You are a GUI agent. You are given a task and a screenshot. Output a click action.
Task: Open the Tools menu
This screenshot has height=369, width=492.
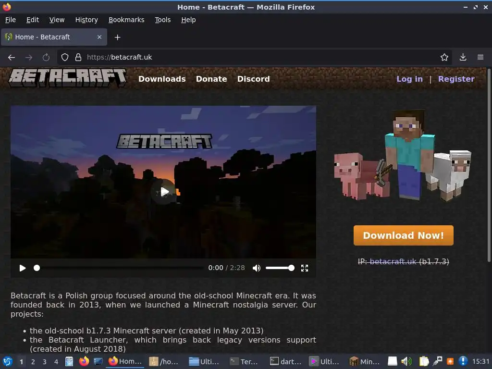[x=162, y=20]
